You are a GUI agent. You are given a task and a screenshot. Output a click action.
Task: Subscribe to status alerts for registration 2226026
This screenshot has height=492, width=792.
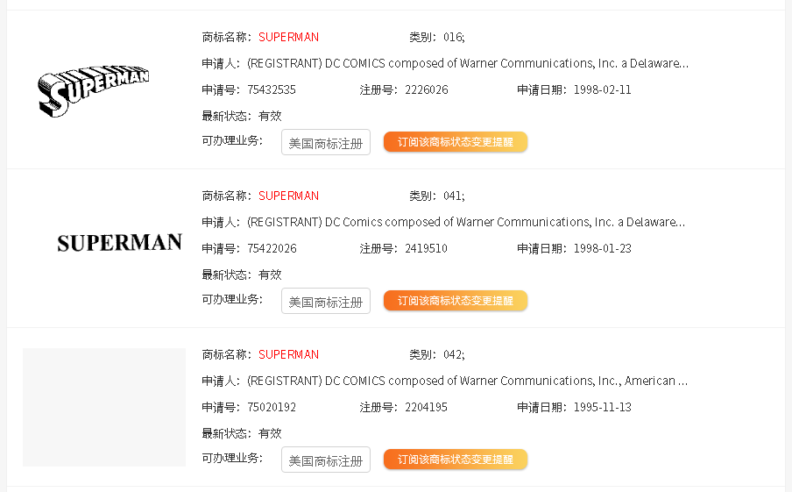pos(456,142)
